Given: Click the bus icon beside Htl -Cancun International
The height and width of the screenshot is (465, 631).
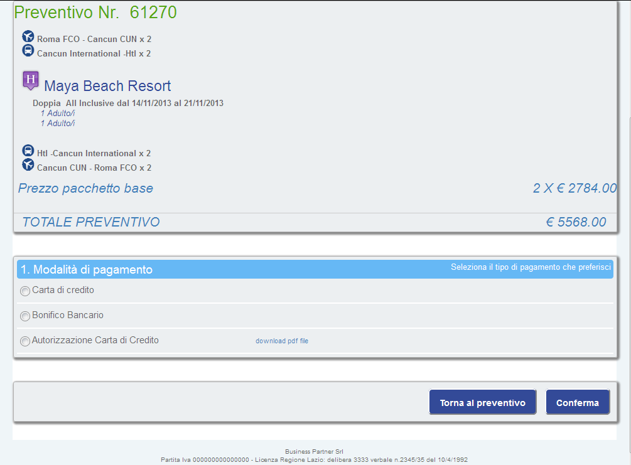Looking at the screenshot, I should click(x=28, y=151).
